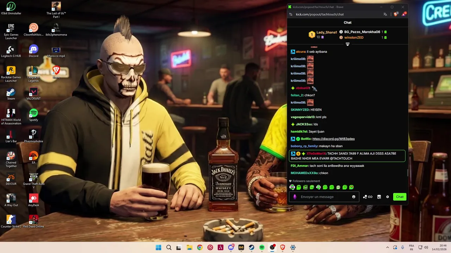Viewport: 451px width, 253px height.
Task: Switch to OBS Studio in taskbar
Action: [272, 248]
